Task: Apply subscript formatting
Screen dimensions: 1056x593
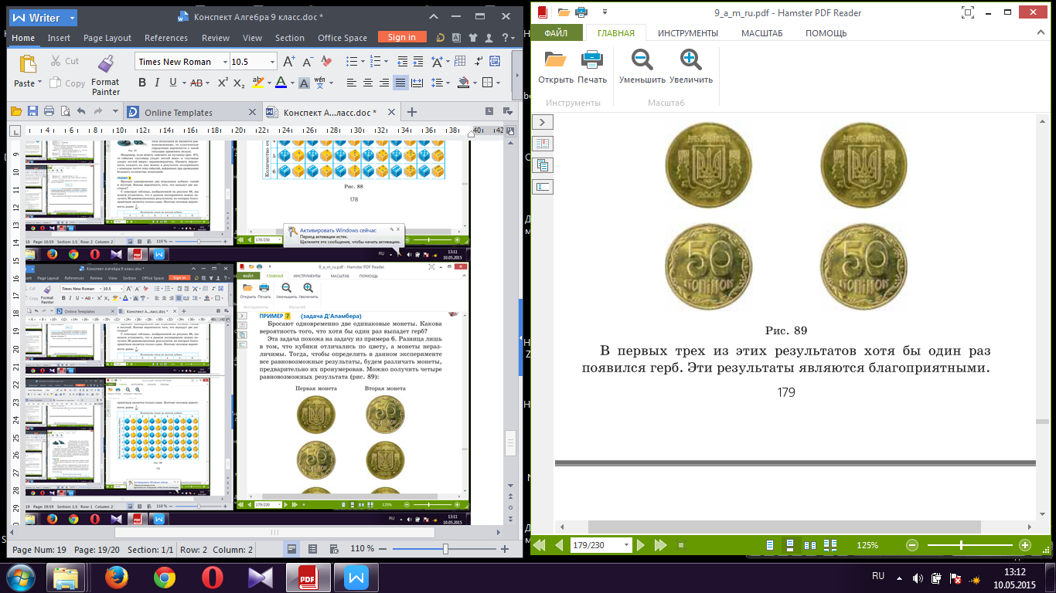Action: coord(239,83)
